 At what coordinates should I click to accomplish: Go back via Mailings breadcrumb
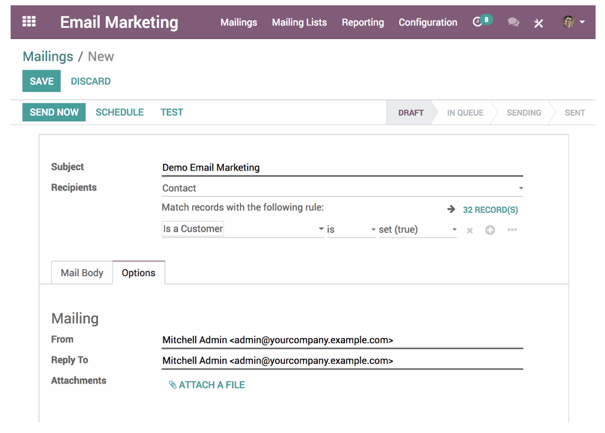[48, 57]
